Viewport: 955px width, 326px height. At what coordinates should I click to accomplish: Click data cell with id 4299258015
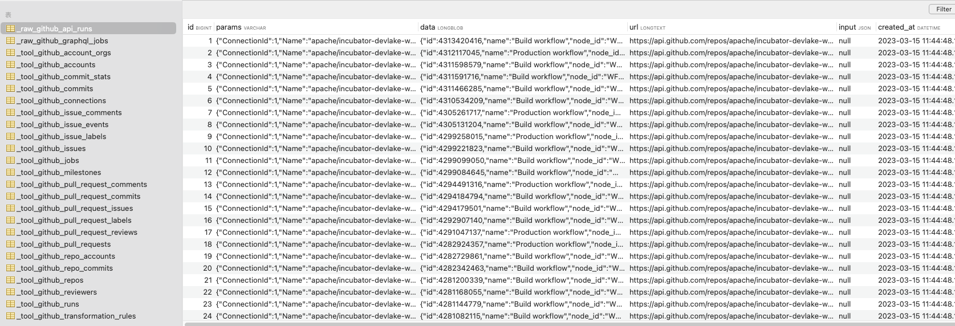(522, 136)
